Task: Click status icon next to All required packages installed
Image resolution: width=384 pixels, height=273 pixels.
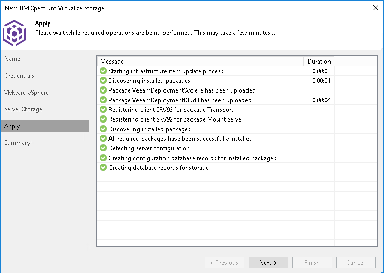Action: [103, 139]
